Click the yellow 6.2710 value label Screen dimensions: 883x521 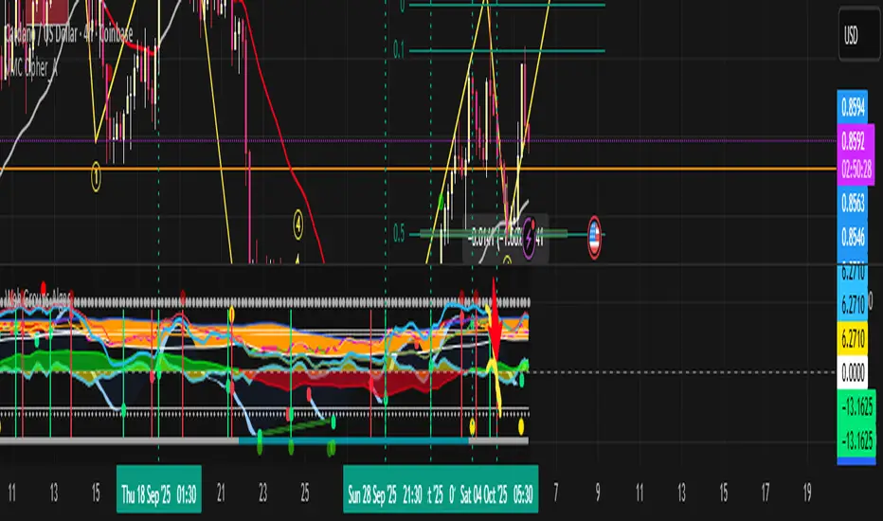(853, 339)
